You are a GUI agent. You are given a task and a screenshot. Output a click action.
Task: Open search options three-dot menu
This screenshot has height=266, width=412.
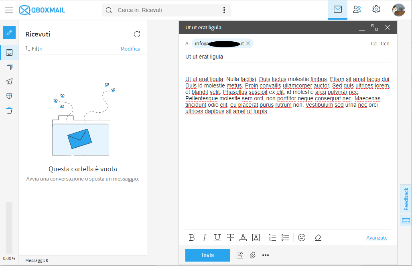(x=224, y=10)
